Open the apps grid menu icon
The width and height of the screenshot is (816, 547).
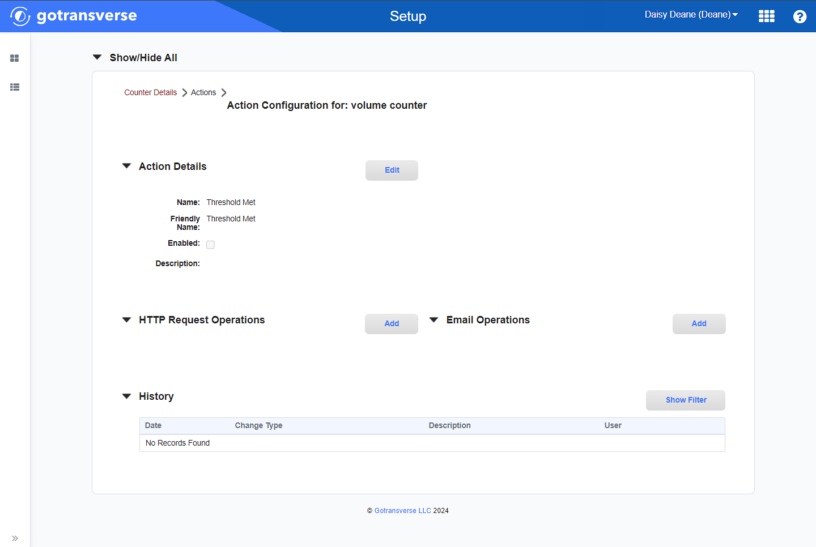[x=767, y=16]
